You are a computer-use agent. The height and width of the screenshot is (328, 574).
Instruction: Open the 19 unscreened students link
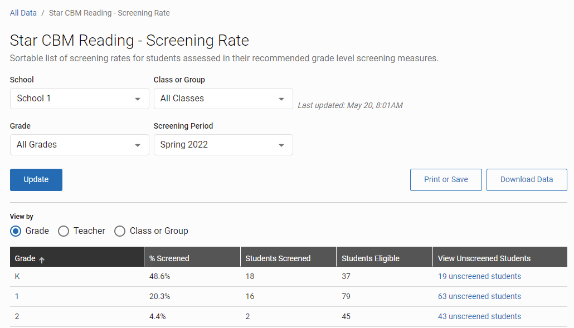coord(479,276)
